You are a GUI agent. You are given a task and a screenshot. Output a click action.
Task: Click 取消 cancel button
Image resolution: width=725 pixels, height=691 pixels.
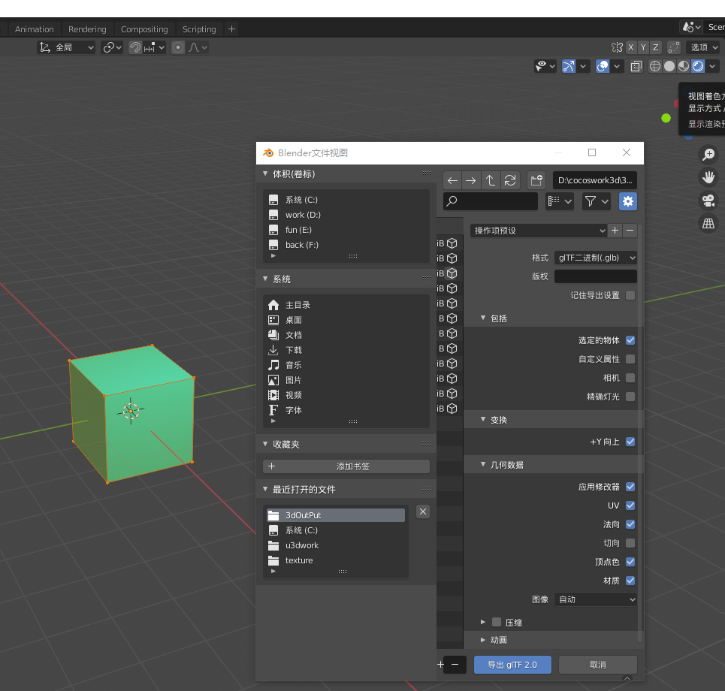click(x=598, y=665)
